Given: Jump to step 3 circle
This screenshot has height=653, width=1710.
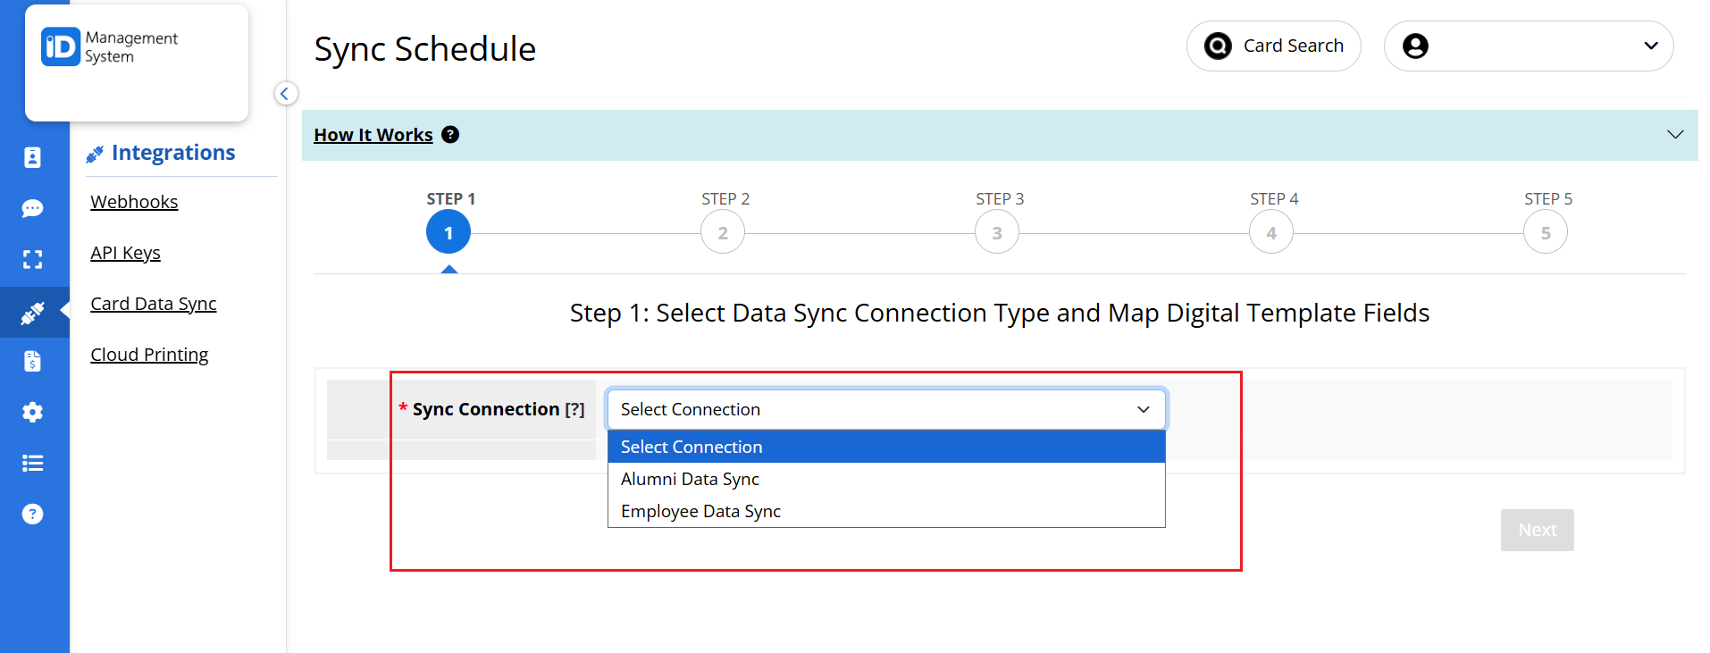Looking at the screenshot, I should (x=997, y=233).
